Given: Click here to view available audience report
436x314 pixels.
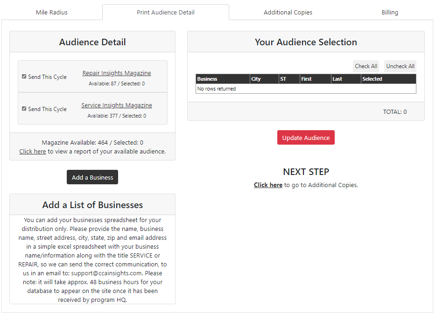Looking at the screenshot, I should [x=33, y=152].
